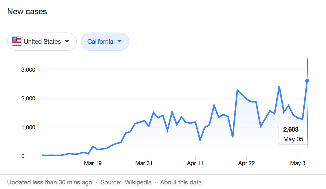Click the May 3 axis label
The image size is (326, 189).
click(x=298, y=163)
